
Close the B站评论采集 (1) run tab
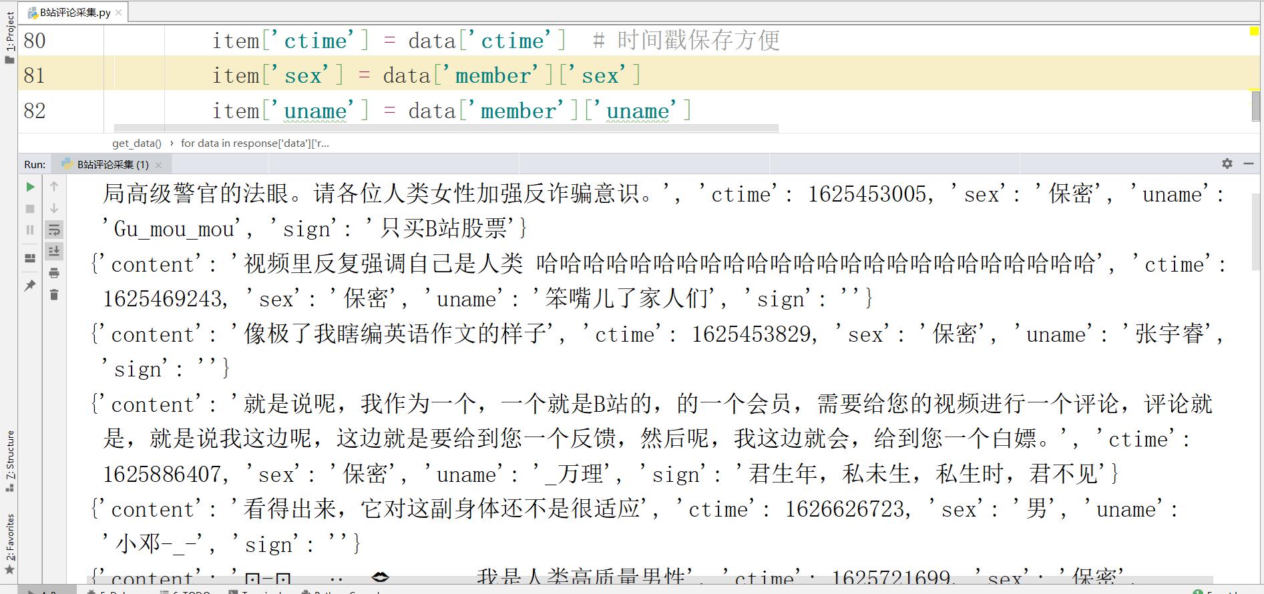tap(158, 165)
